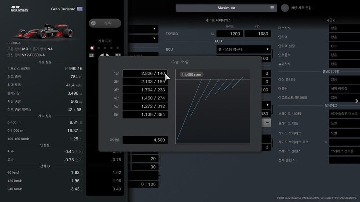Select the second measurement history dot
The width and height of the screenshot is (360, 202).
(x=99, y=48)
